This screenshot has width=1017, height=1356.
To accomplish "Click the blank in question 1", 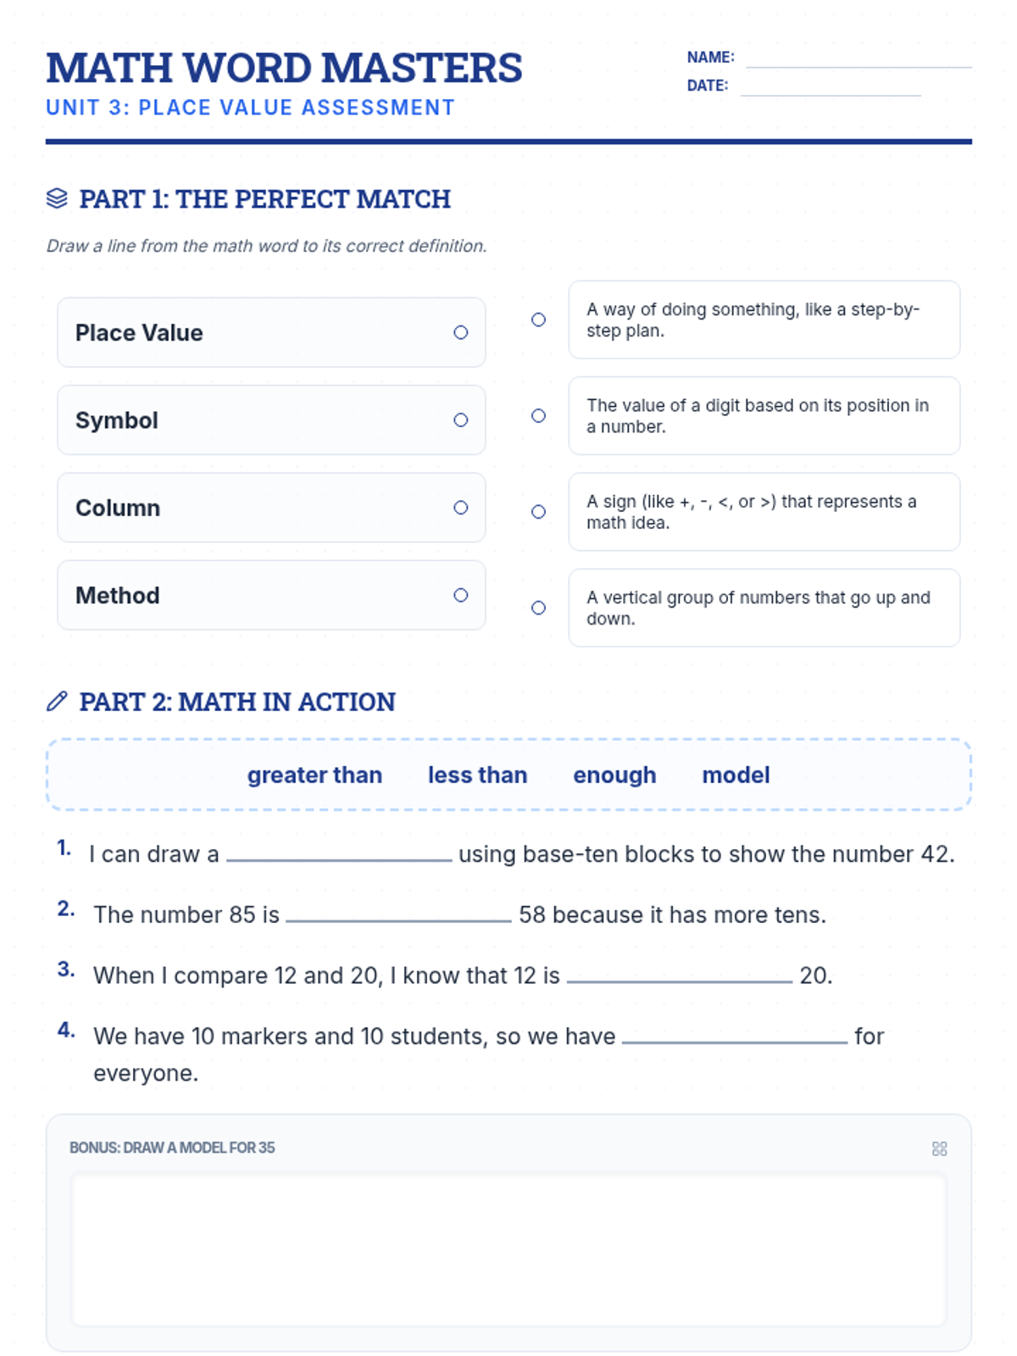I will click(339, 853).
